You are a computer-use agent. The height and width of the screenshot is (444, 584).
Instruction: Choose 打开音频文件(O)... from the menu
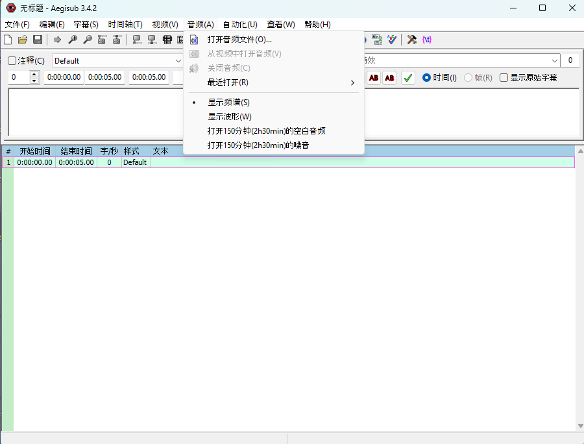(239, 40)
